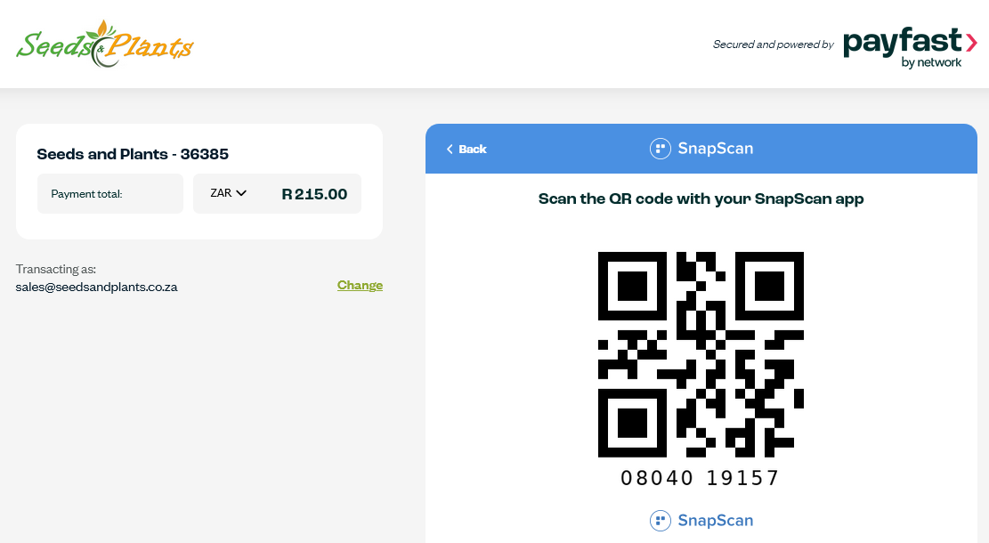Click the red Payfast arrow icon
The width and height of the screenshot is (989, 543).
click(x=971, y=42)
